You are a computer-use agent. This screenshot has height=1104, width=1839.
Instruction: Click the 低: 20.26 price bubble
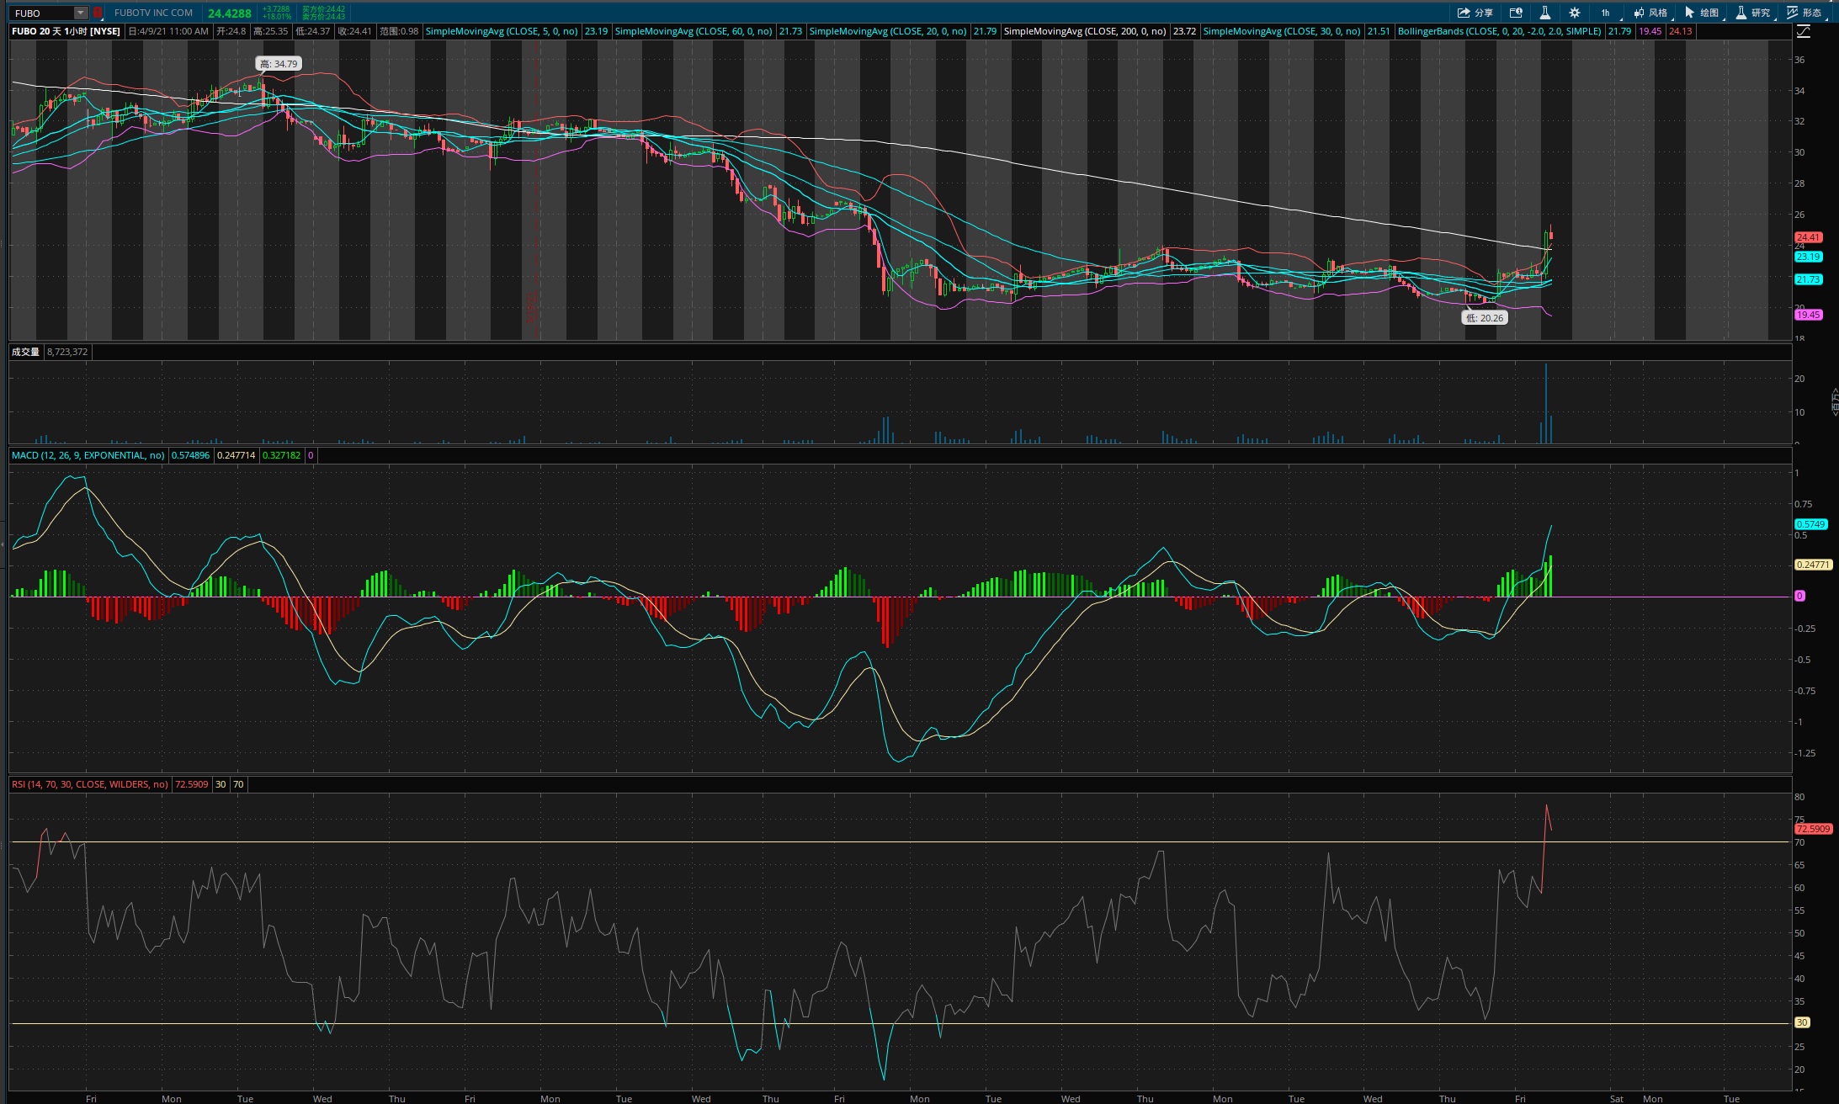1485,318
